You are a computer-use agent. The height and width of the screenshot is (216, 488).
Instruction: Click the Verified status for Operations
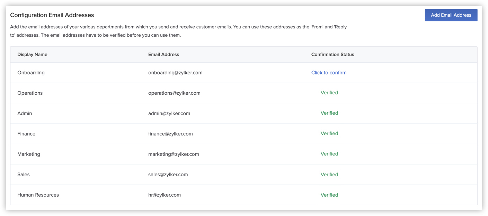coord(329,93)
